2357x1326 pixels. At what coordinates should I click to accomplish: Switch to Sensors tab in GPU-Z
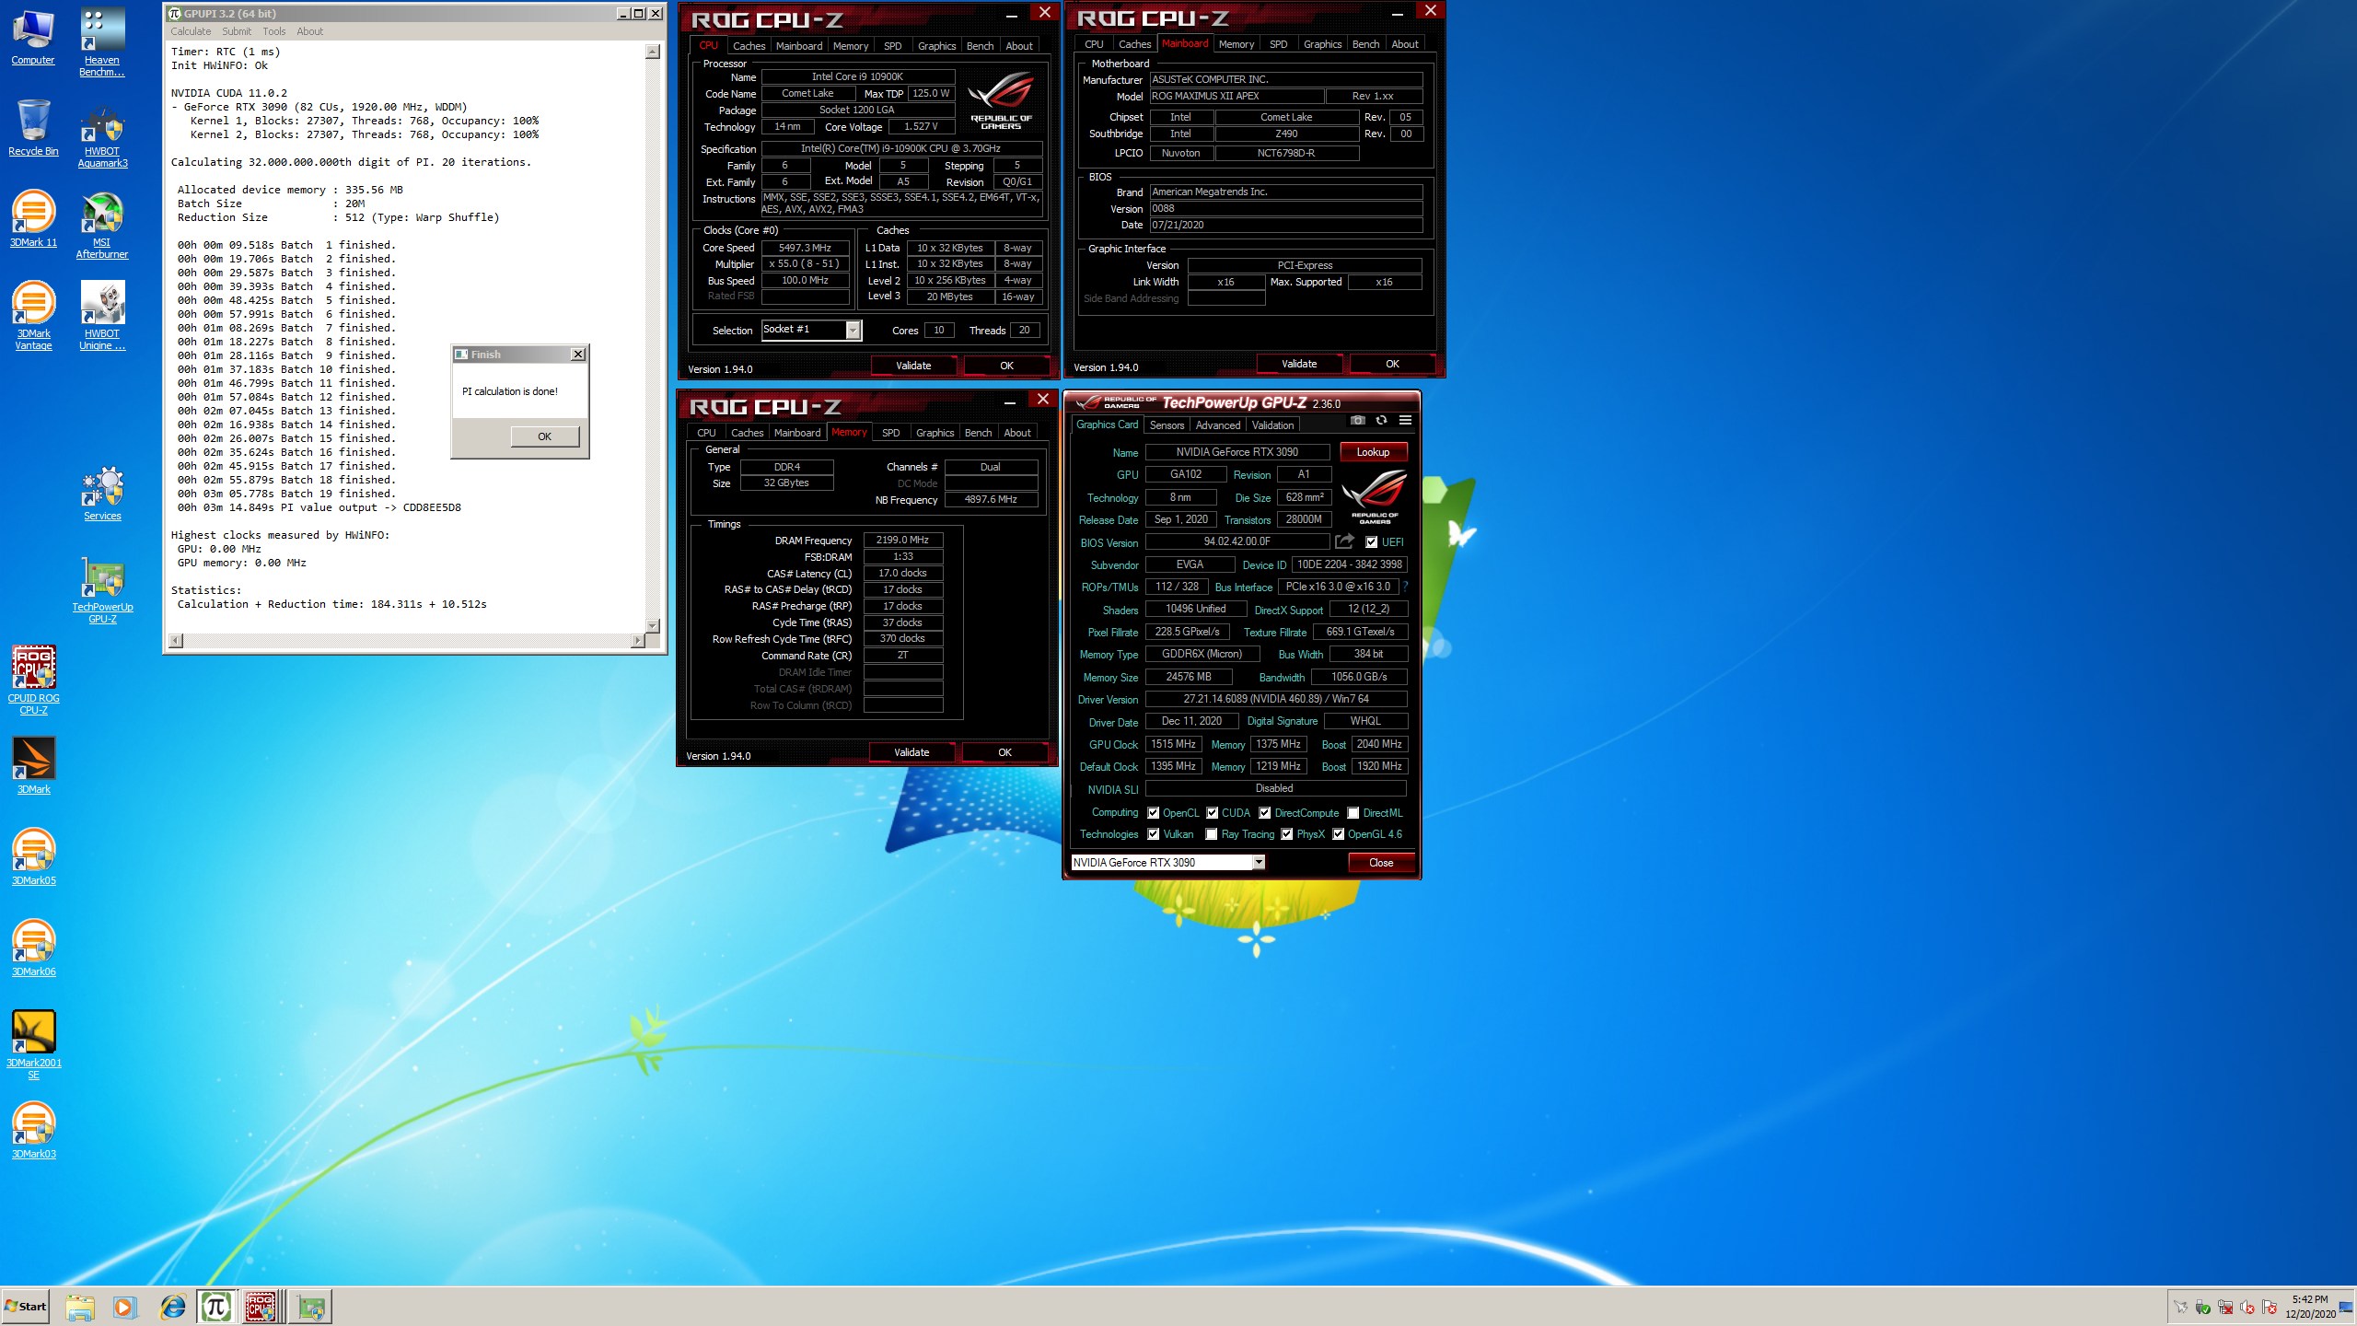pos(1167,425)
